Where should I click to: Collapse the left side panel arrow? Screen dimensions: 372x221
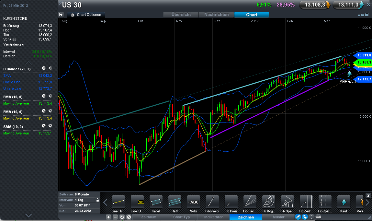[61, 15]
